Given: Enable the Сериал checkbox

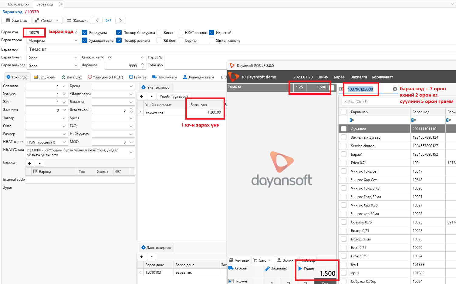Looking at the screenshot, I should [181, 40].
